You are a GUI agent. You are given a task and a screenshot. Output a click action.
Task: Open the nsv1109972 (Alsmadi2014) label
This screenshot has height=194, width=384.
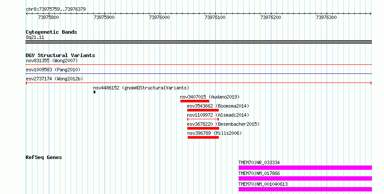point(218,115)
